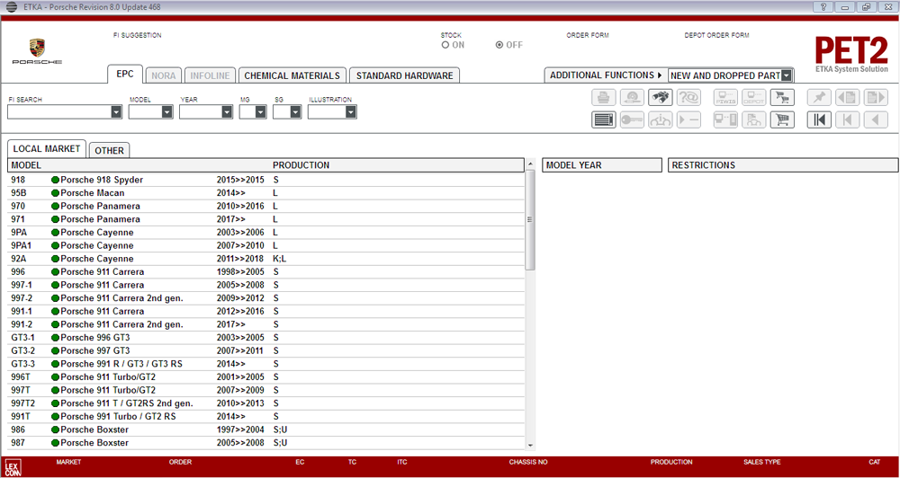Viewport: 900px width, 478px height.
Task: Open the MG dropdown
Action: (x=261, y=112)
